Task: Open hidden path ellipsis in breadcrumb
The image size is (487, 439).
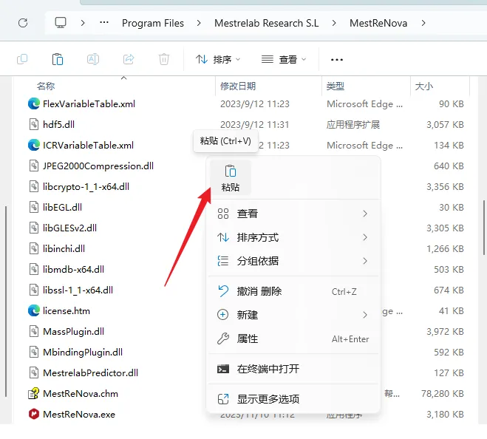Action: [104, 22]
